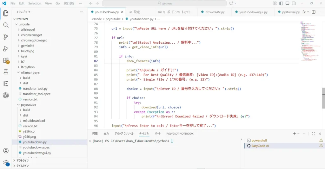Select the EasyCode AI terminal entry
This screenshot has width=325, height=169.
pos(285,146)
